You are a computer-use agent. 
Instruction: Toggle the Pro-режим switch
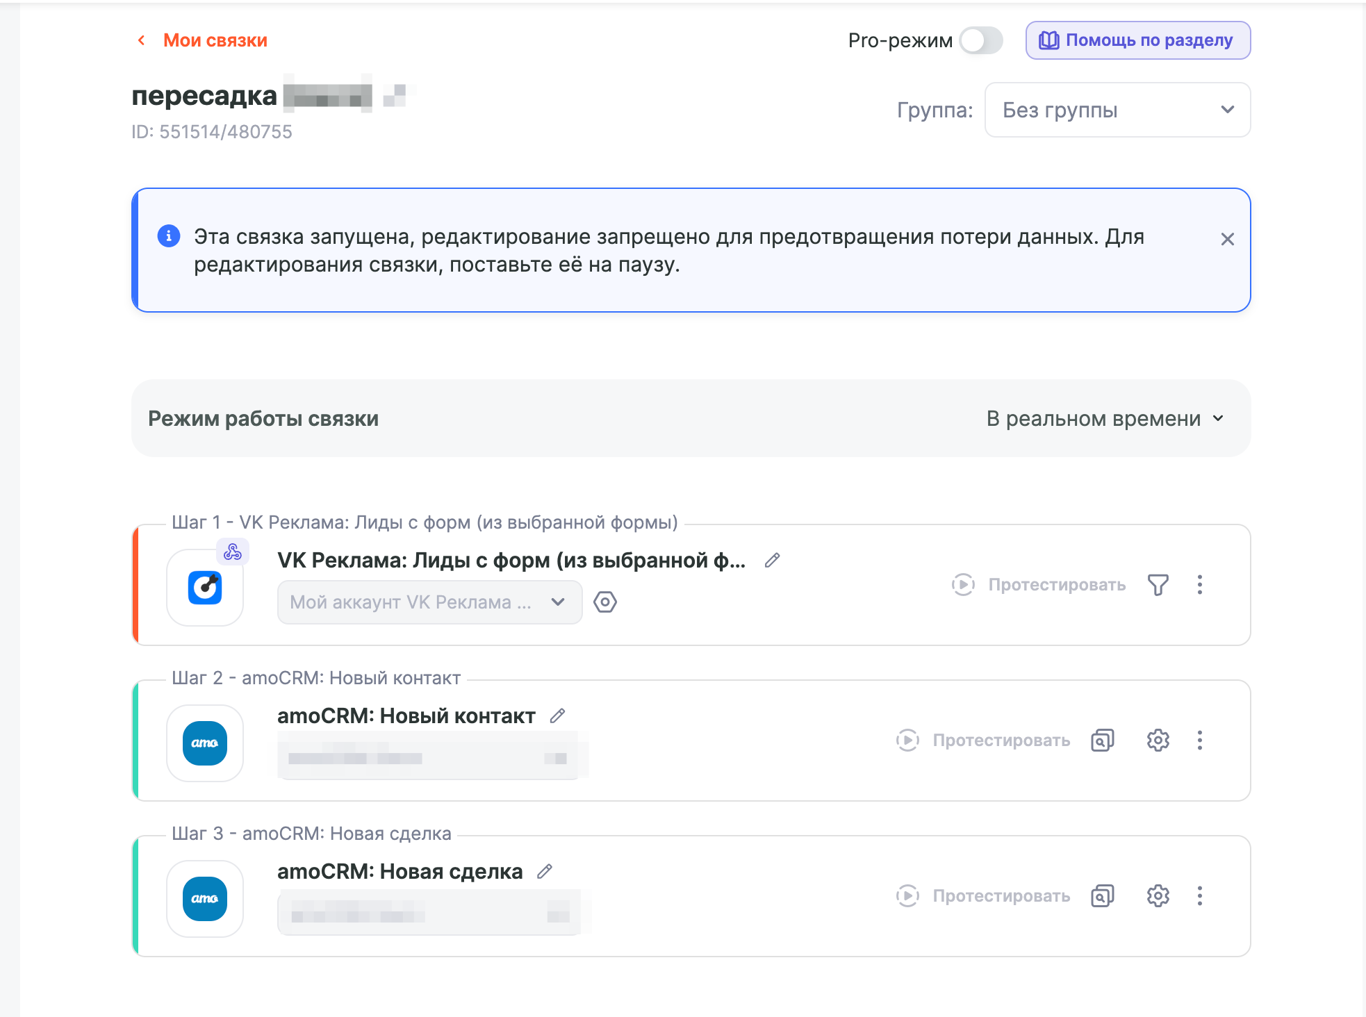tap(981, 40)
